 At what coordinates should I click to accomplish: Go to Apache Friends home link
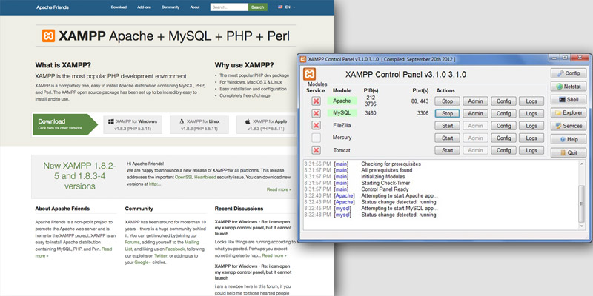[x=53, y=7]
